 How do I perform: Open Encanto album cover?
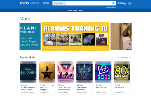(x=28, y=72)
